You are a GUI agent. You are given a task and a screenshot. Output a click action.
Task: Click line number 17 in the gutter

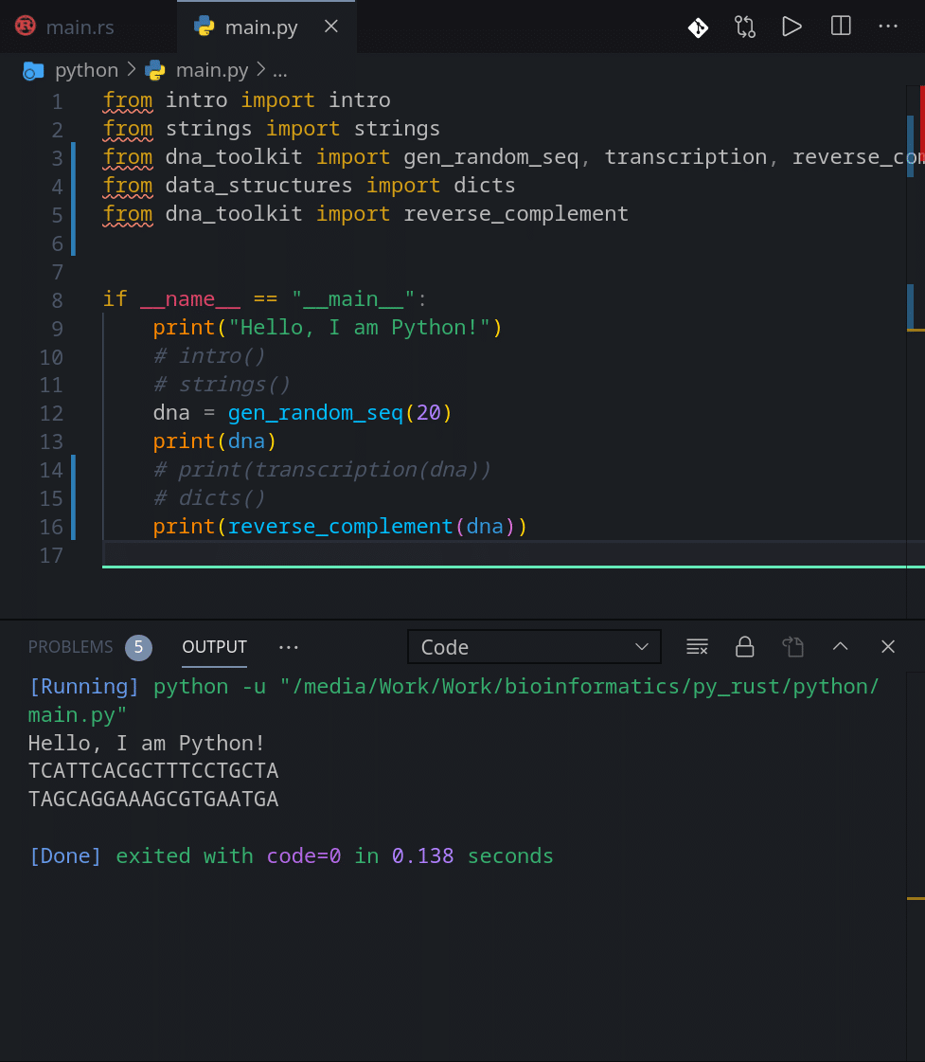(51, 555)
